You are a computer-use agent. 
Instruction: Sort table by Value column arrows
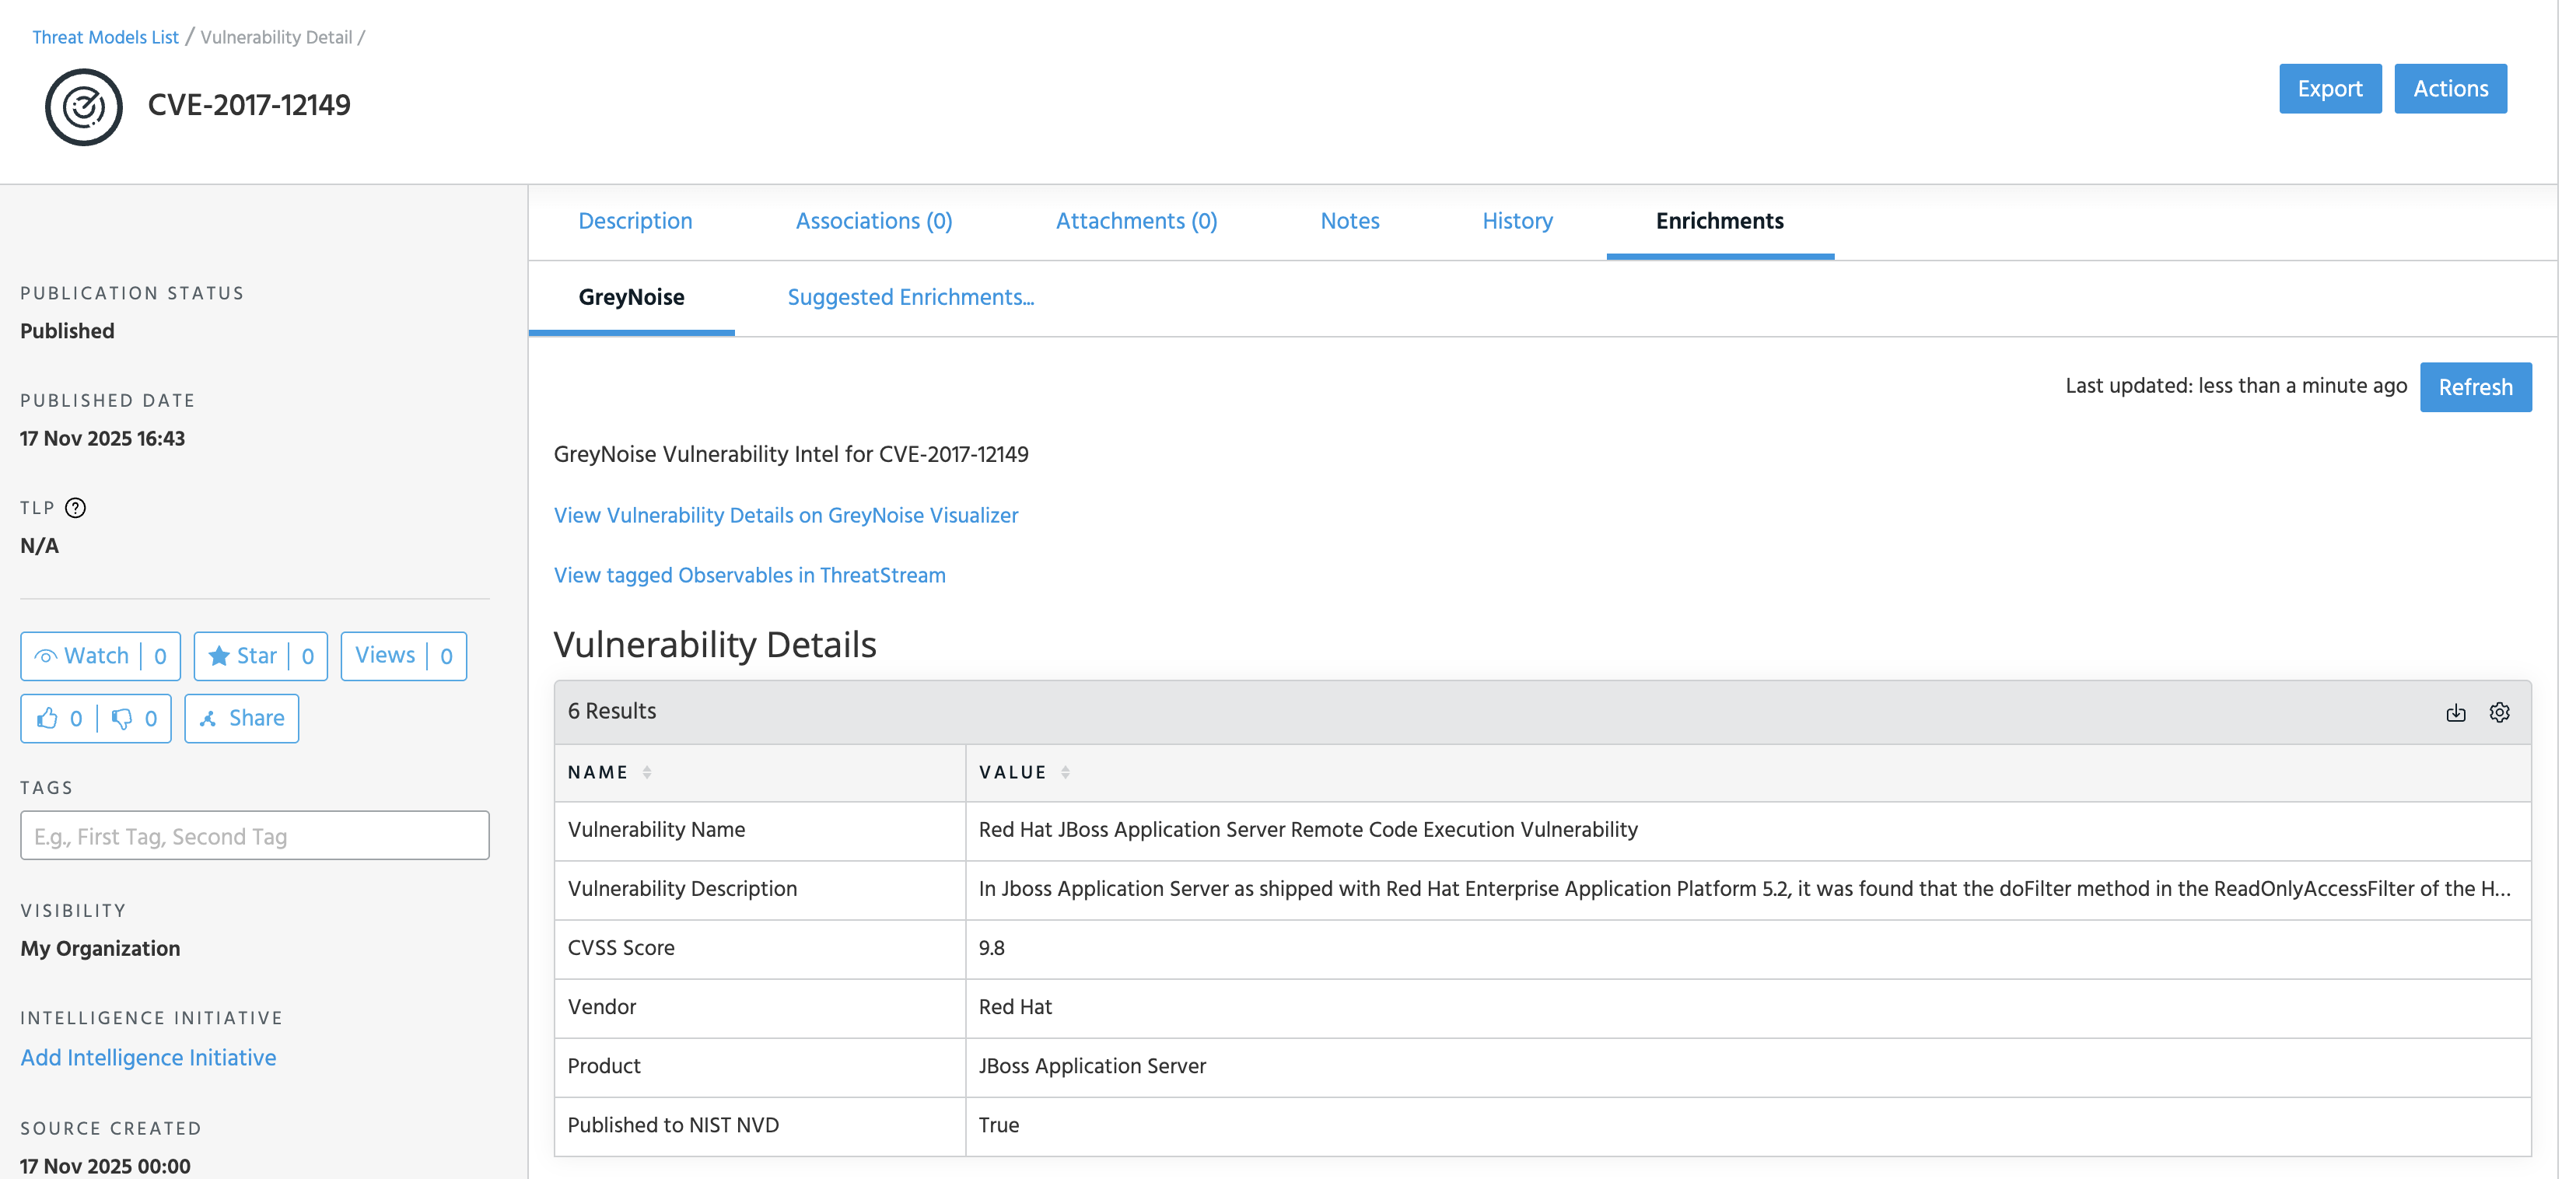[x=1065, y=772]
